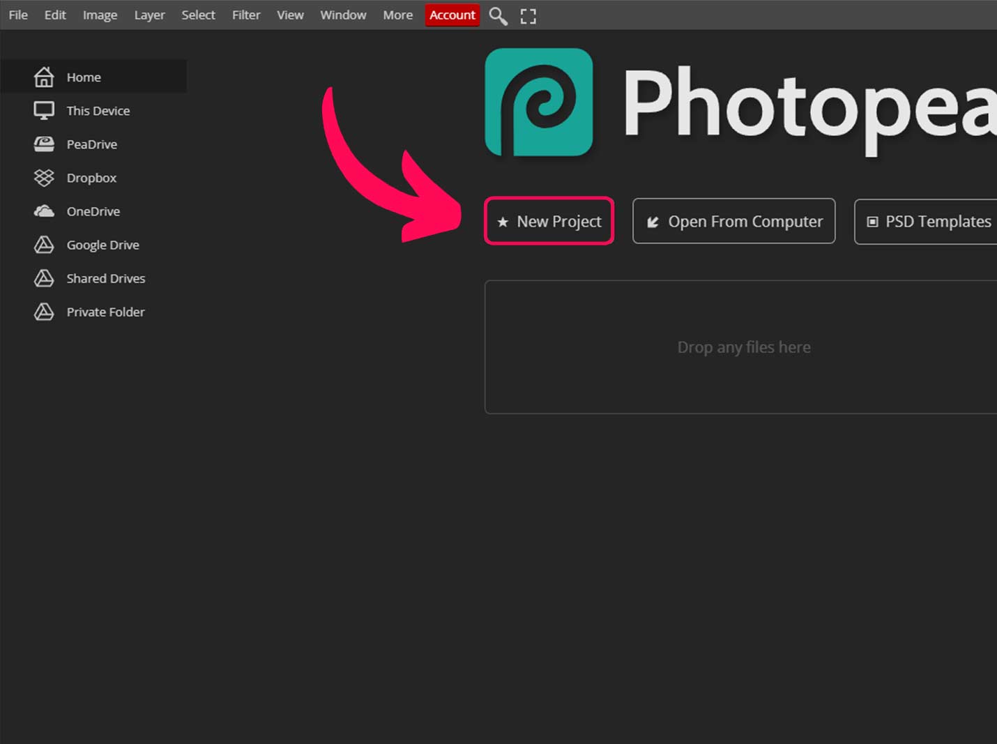
Task: Click the Private Folder icon
Action: pos(44,312)
